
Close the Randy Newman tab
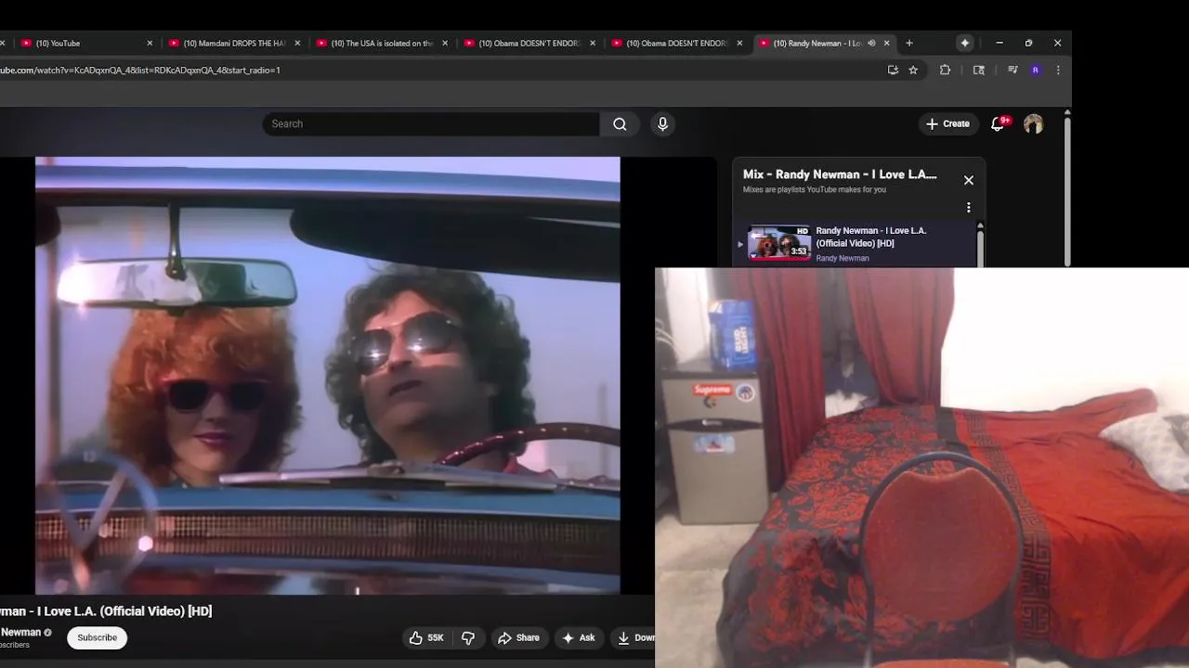(887, 43)
